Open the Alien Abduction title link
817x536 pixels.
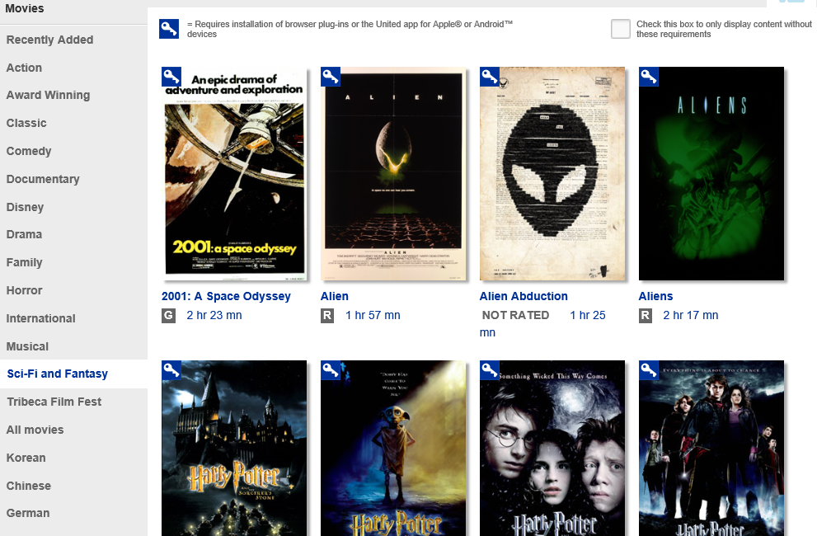(x=524, y=296)
